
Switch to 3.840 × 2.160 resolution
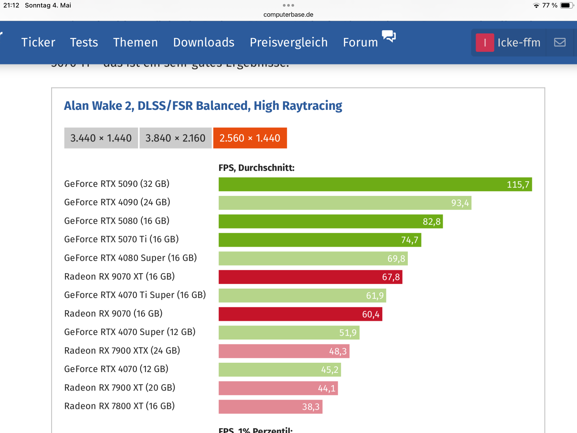click(175, 138)
